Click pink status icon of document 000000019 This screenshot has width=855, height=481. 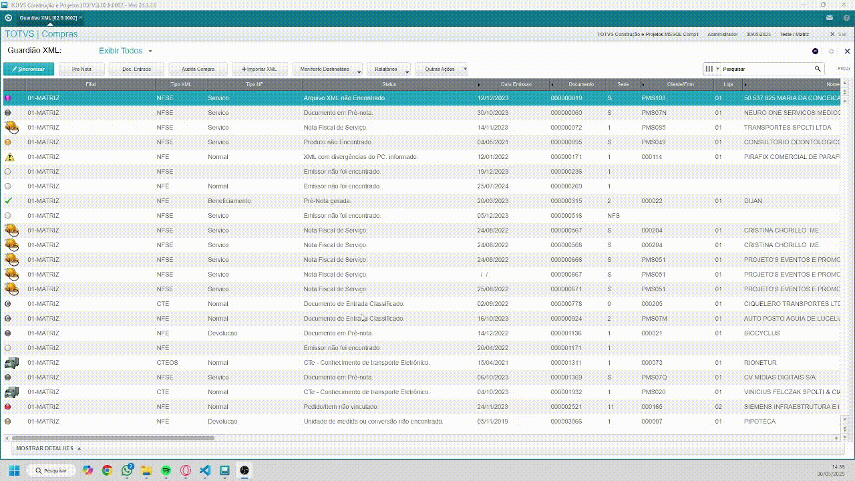click(8, 98)
